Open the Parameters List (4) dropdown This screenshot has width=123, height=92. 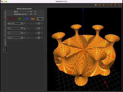pyautogui.click(x=21, y=14)
